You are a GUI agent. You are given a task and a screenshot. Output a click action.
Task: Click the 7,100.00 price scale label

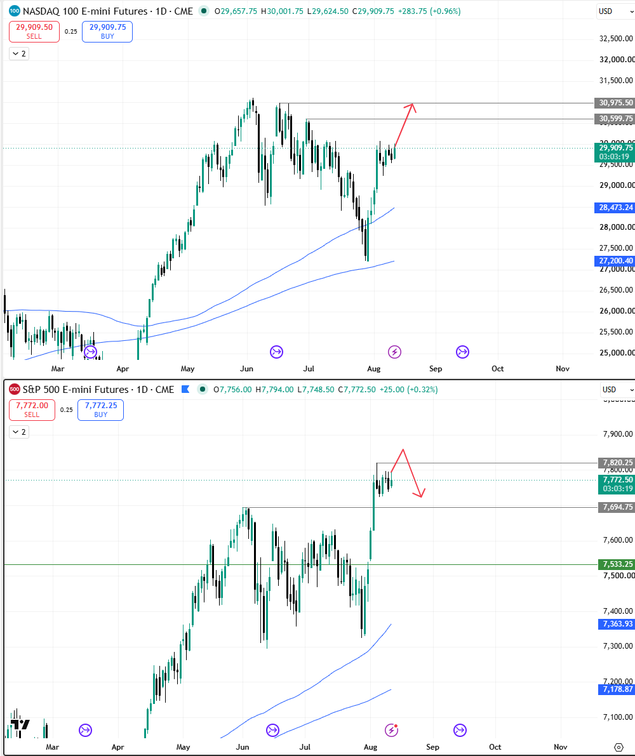(x=618, y=717)
